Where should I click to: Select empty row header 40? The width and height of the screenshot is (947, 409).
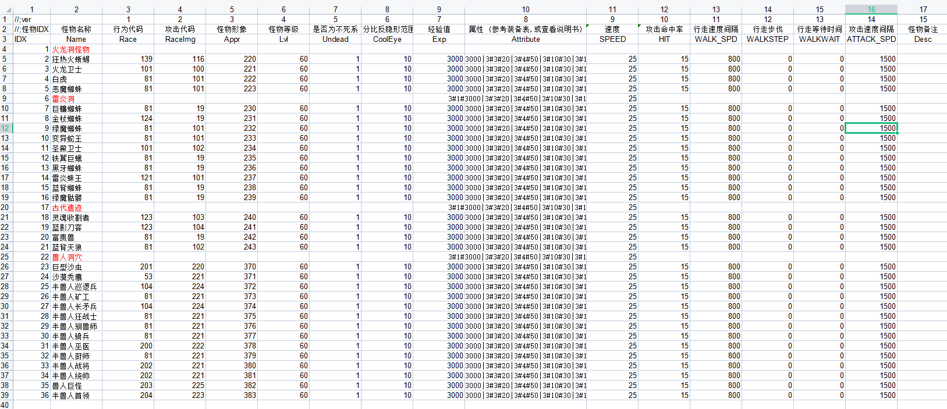click(6, 405)
